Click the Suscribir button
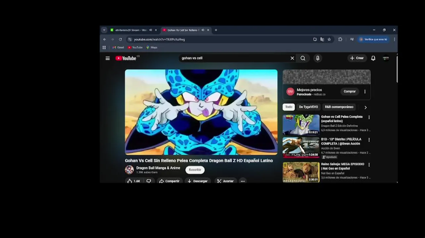This screenshot has height=238, width=425. point(195,170)
